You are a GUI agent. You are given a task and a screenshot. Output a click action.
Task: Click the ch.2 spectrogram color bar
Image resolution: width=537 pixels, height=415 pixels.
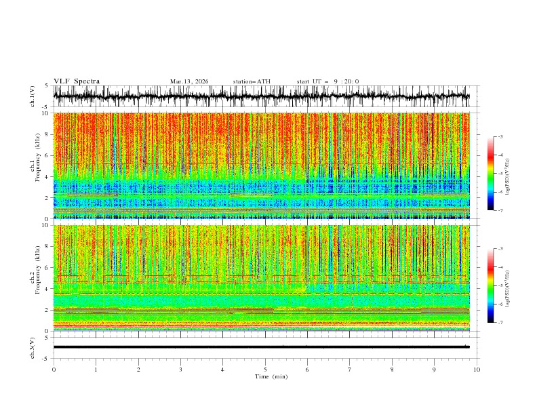[x=490, y=285]
